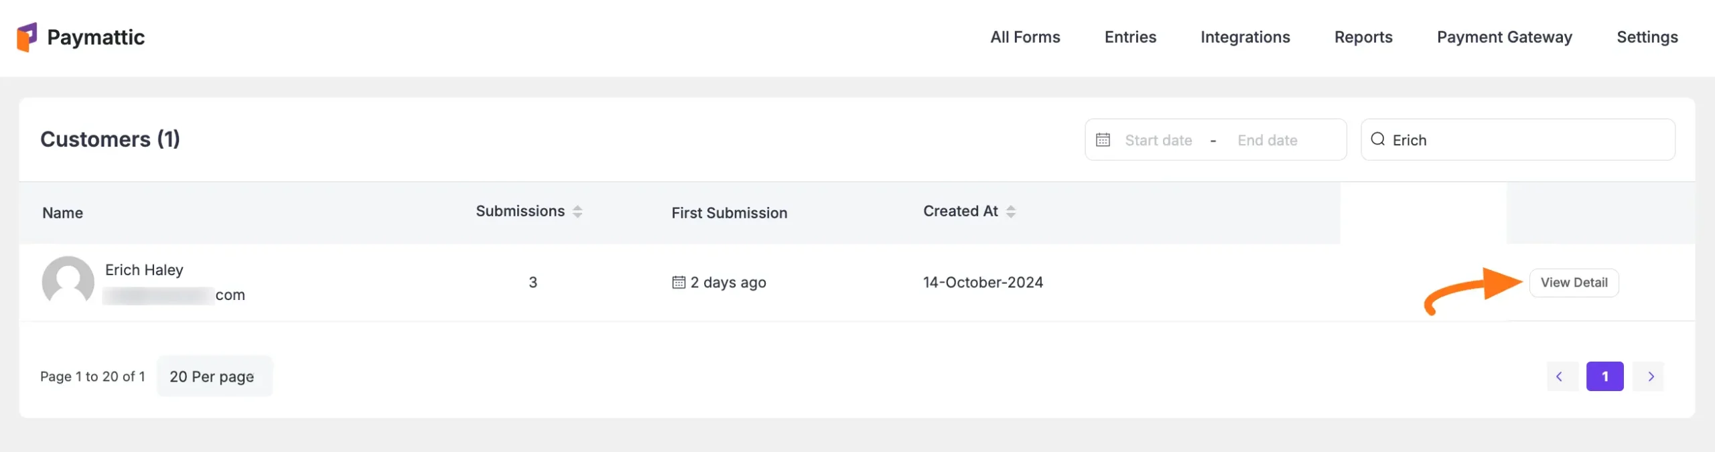Go to next page arrow
Viewport: 1715px width, 452px height.
(x=1651, y=376)
